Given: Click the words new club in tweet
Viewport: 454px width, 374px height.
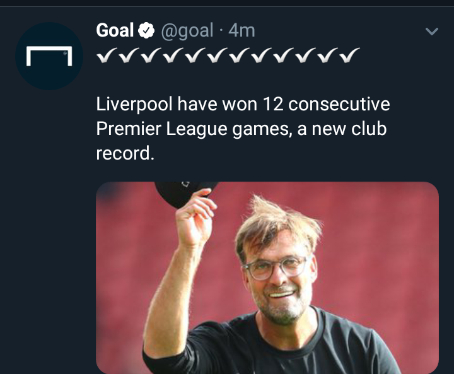Looking at the screenshot, I should click(349, 129).
